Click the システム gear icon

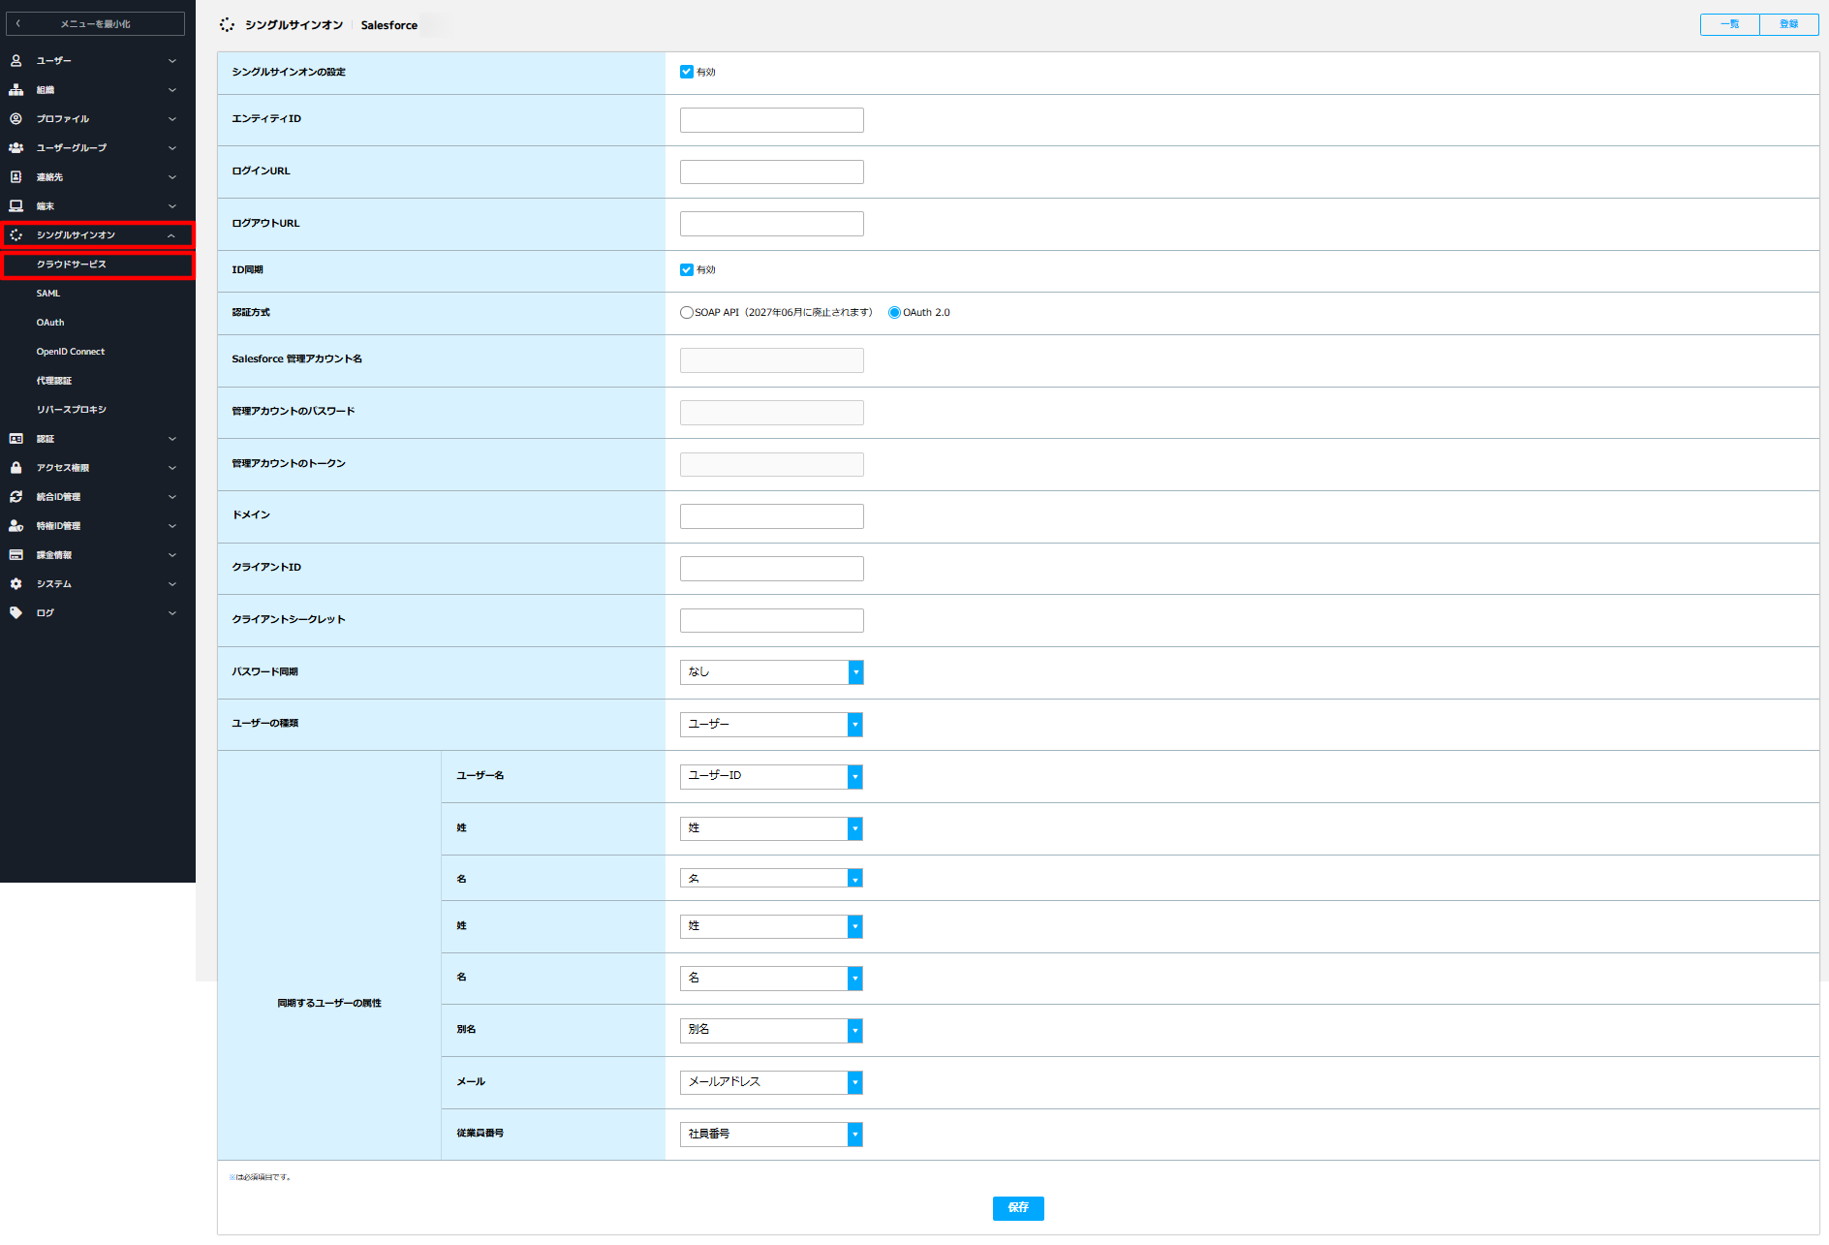[16, 584]
